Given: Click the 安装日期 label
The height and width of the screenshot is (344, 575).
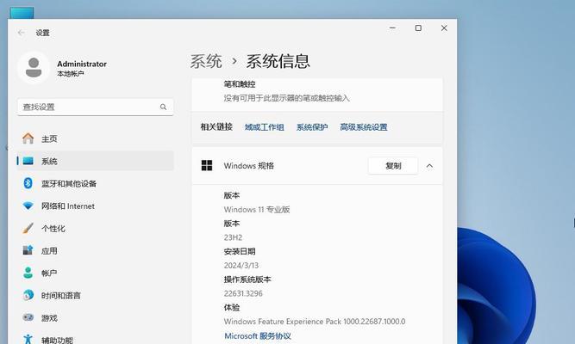Looking at the screenshot, I should pyautogui.click(x=240, y=251).
